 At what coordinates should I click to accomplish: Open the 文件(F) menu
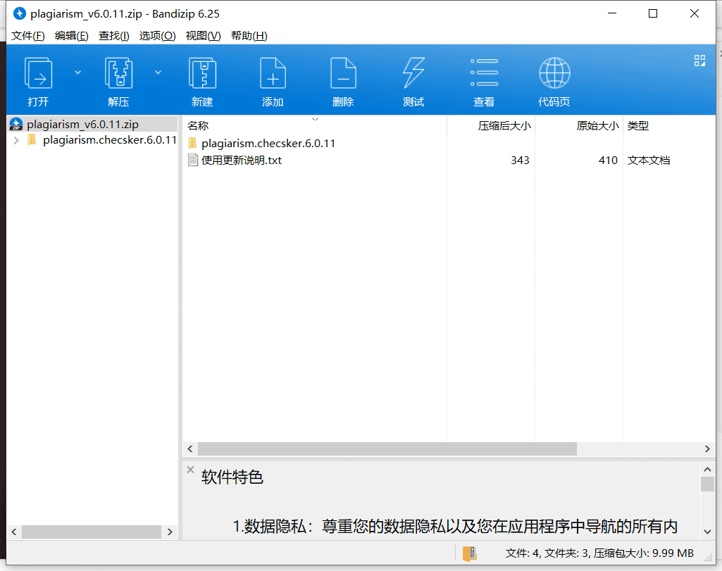pos(27,36)
